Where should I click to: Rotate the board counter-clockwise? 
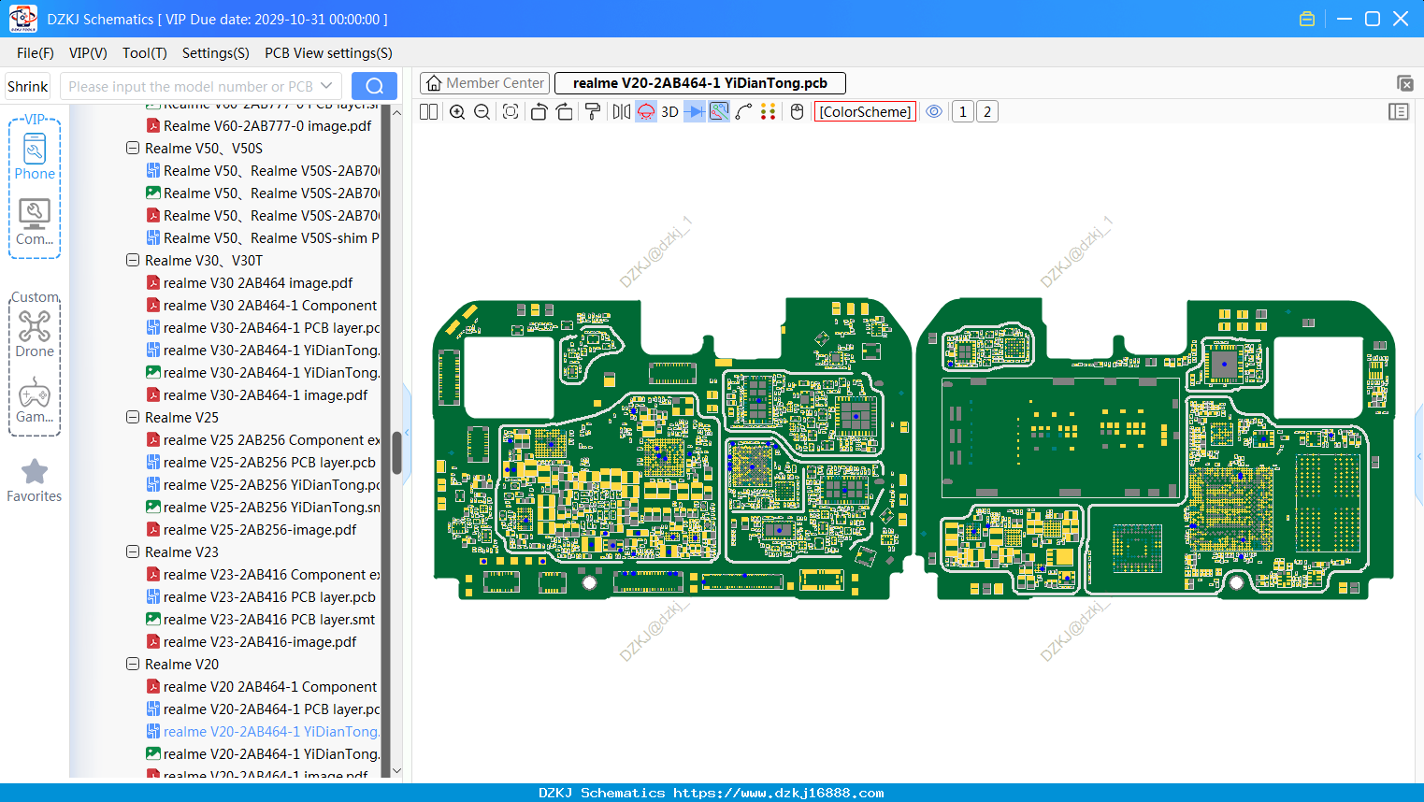pos(539,112)
